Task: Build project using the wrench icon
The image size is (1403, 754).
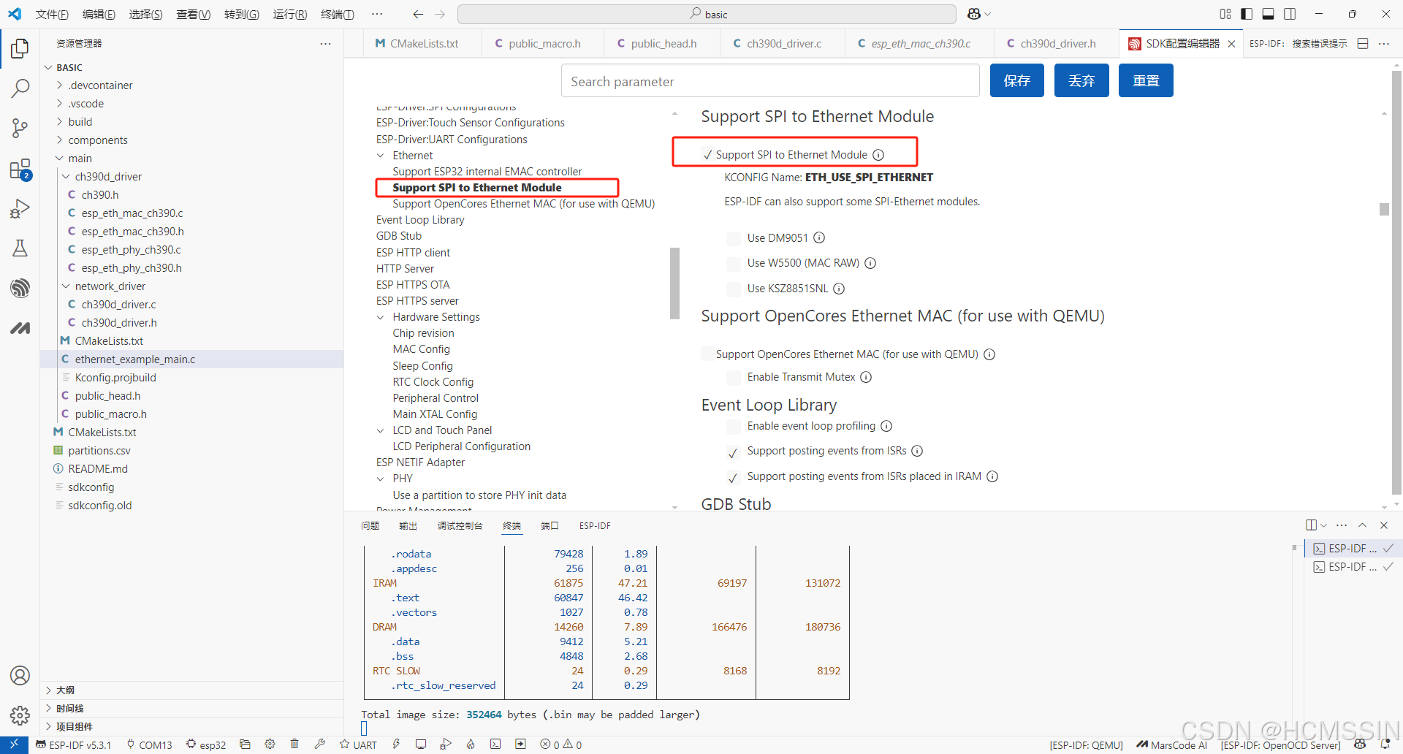Action: (319, 744)
